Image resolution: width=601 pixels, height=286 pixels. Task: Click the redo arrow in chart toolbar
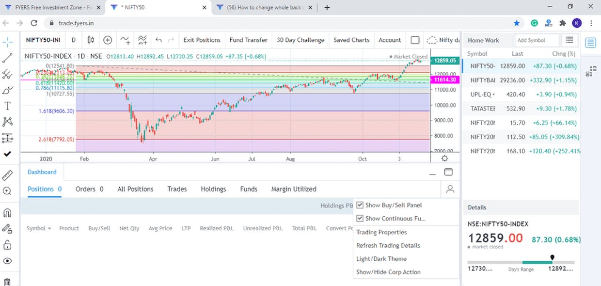(x=171, y=40)
